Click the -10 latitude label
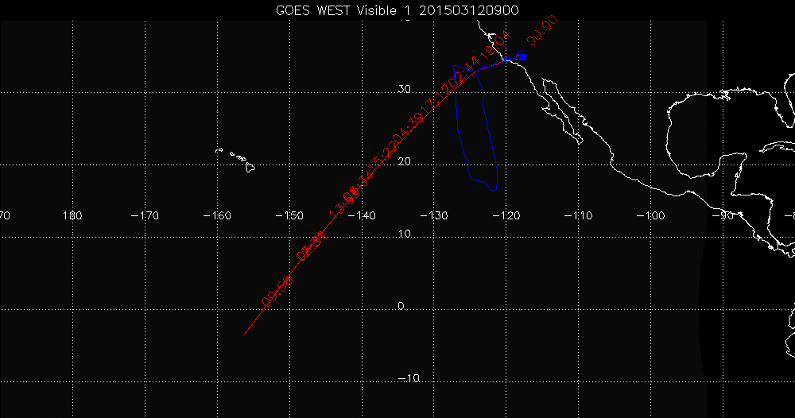795x418 pixels. click(409, 378)
